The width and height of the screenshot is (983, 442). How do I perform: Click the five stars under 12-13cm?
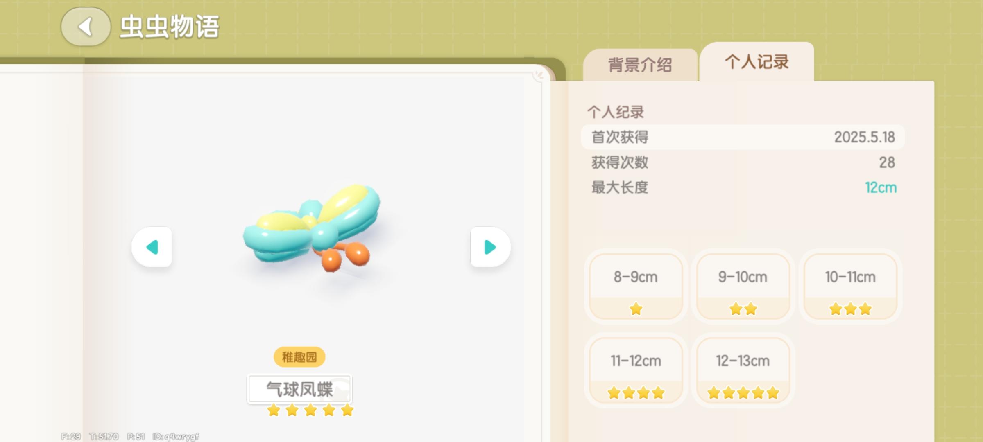[x=743, y=393]
